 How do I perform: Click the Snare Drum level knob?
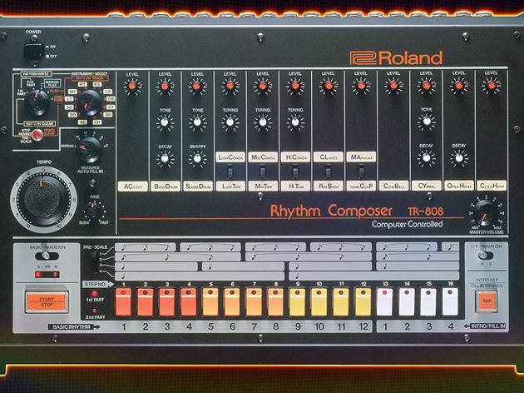coord(197,87)
